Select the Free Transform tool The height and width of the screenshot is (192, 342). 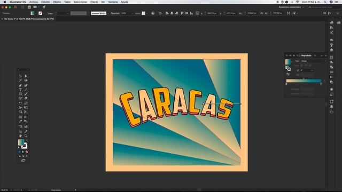[x=26, y=108]
